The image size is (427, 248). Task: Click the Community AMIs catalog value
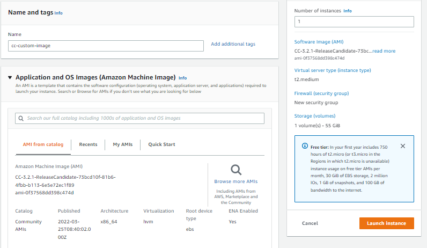pyautogui.click(x=28, y=225)
